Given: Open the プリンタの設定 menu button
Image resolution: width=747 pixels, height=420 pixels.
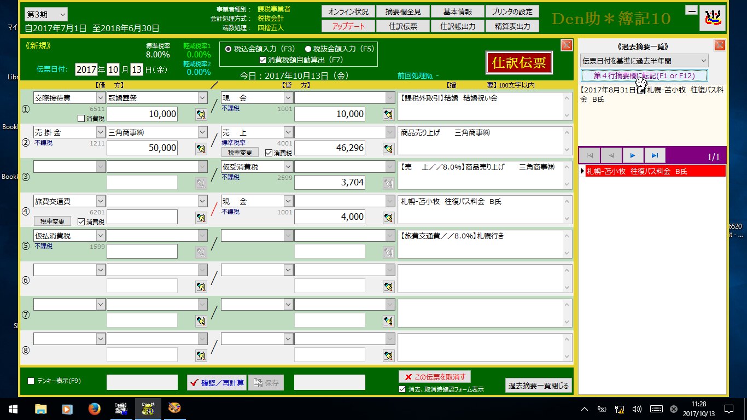Looking at the screenshot, I should (x=512, y=11).
